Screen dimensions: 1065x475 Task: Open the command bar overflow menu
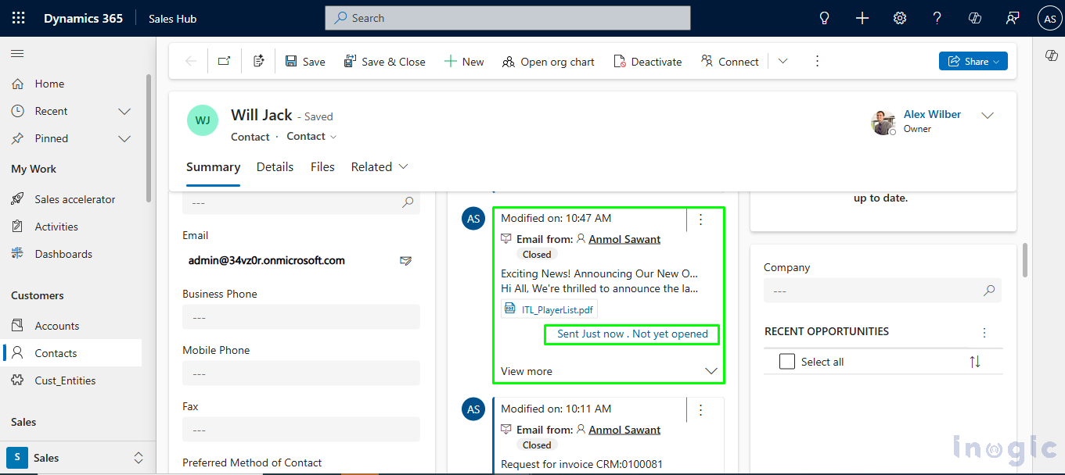817,61
